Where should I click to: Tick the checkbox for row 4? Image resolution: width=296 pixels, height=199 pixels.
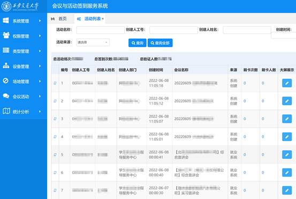[x=55, y=137]
